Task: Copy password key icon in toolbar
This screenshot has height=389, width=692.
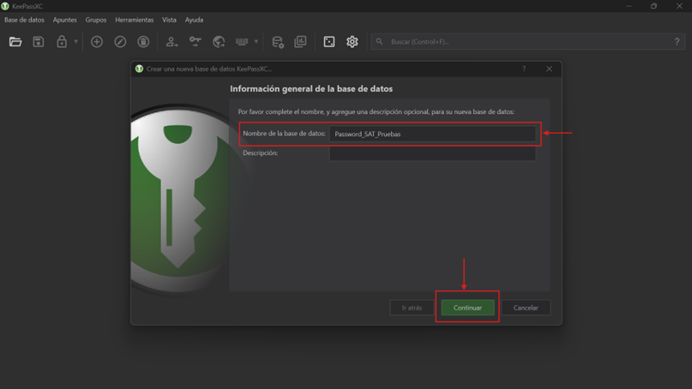Action: [x=195, y=42]
